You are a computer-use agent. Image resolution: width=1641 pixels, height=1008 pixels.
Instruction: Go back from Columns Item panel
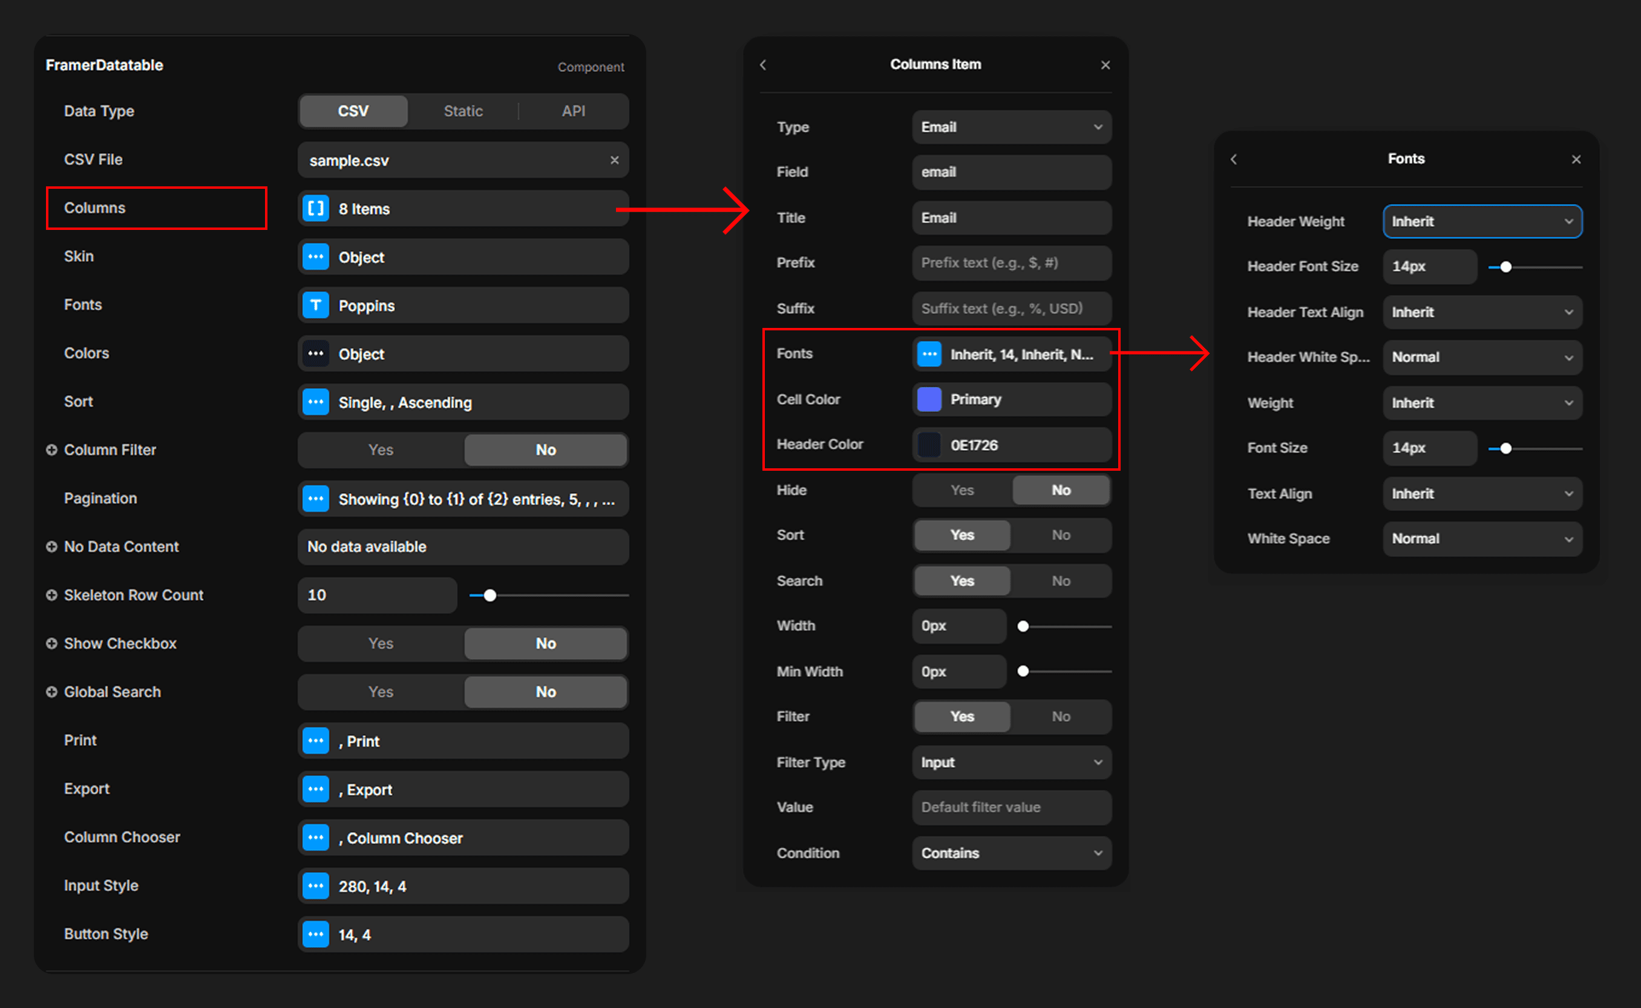click(763, 65)
